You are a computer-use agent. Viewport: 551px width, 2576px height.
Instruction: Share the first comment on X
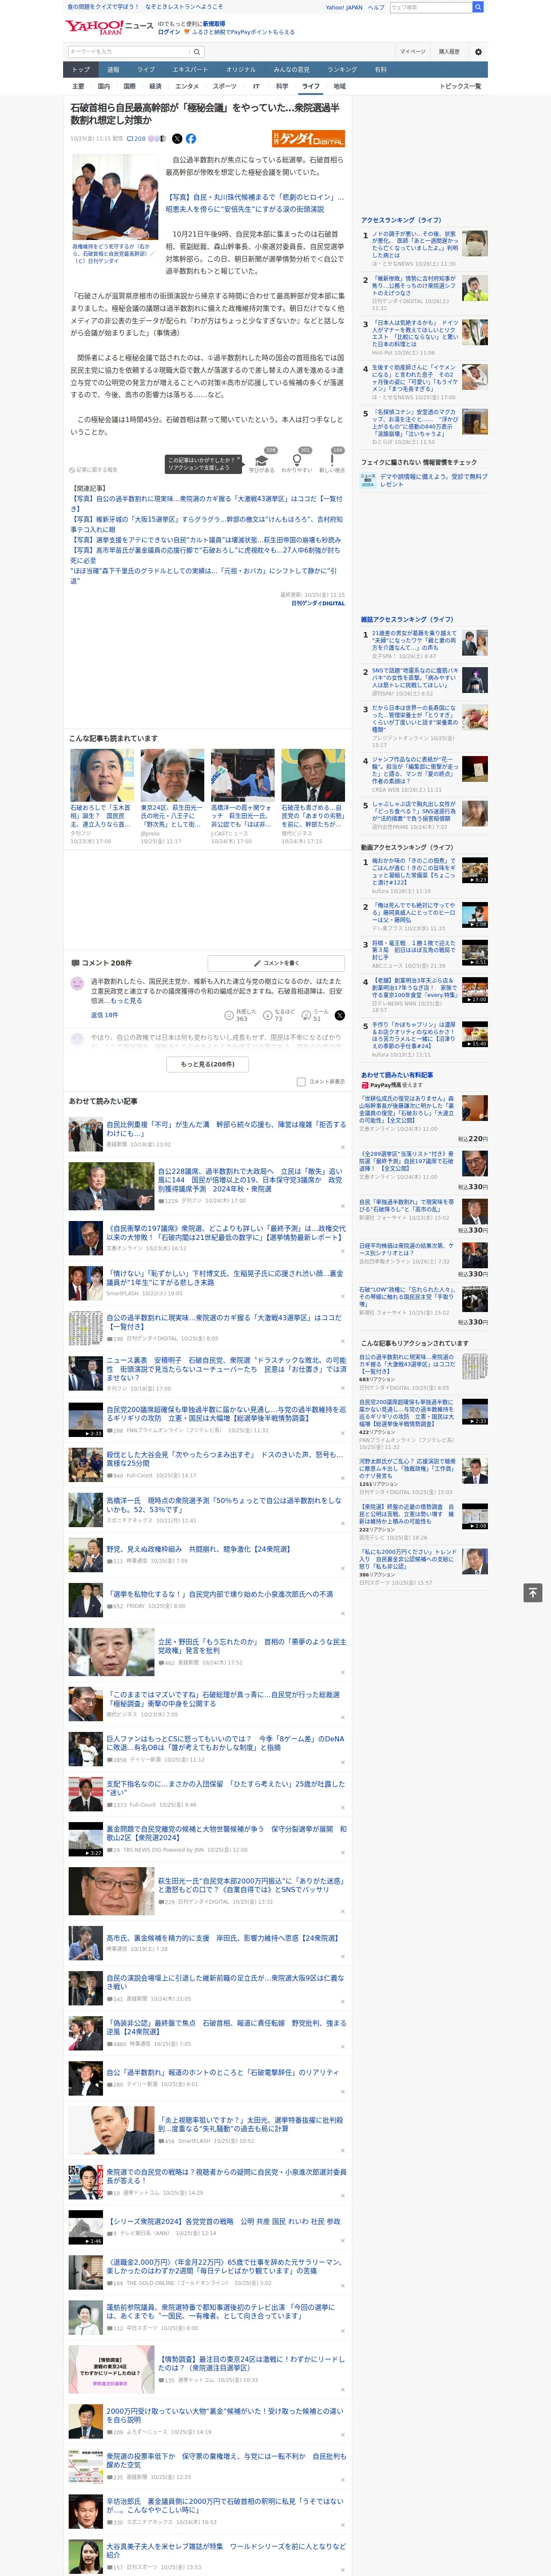click(x=339, y=1015)
